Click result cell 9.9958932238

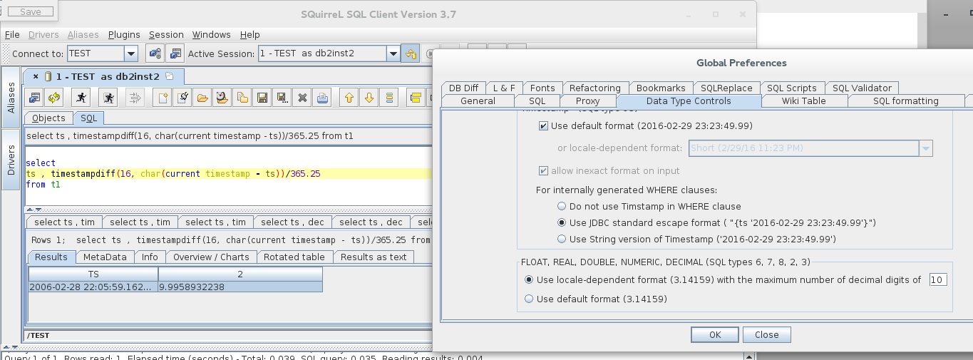(x=240, y=287)
